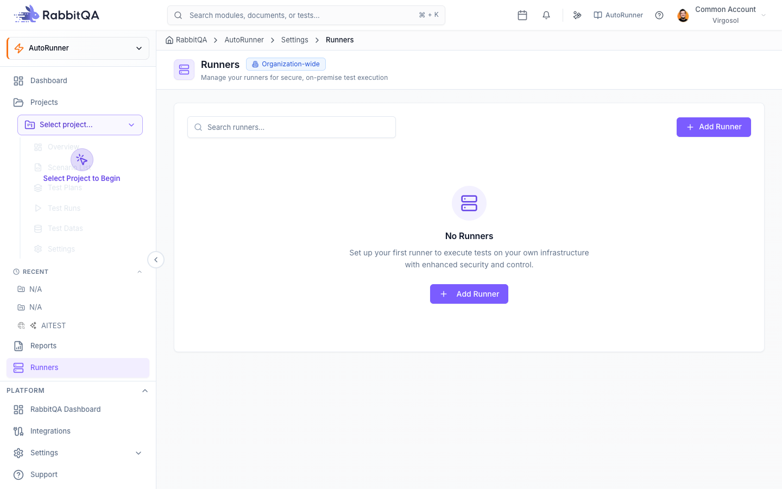This screenshot has height=489, width=782.
Task: Focus the Search runners field
Action: 292,127
